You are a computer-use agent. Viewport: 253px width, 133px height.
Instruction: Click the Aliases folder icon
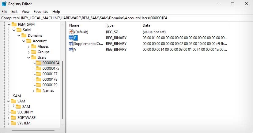coord(34,46)
